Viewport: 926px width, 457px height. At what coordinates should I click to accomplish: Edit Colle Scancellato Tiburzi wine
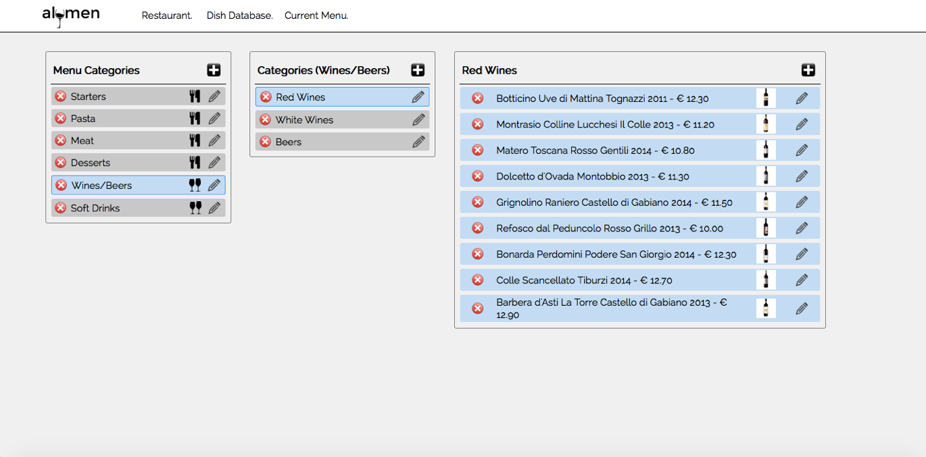pos(802,280)
